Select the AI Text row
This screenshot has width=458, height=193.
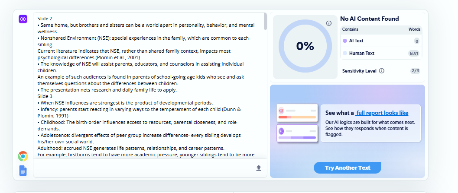(381, 41)
